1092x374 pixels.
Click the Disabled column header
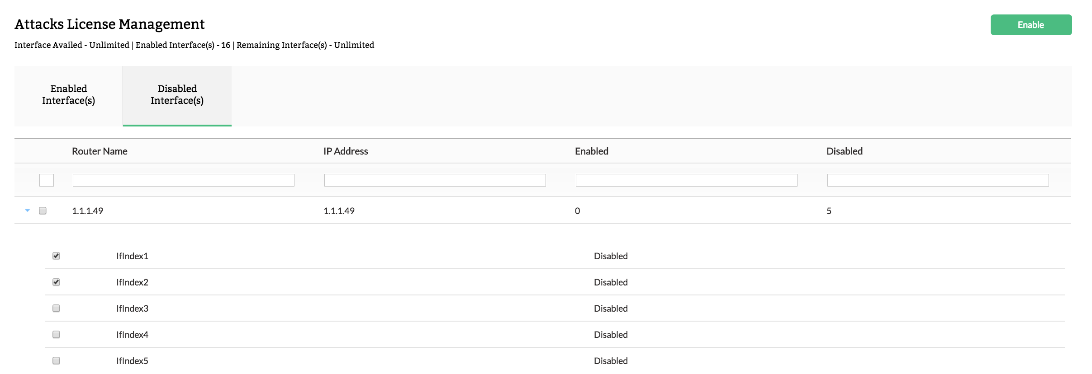tap(844, 151)
